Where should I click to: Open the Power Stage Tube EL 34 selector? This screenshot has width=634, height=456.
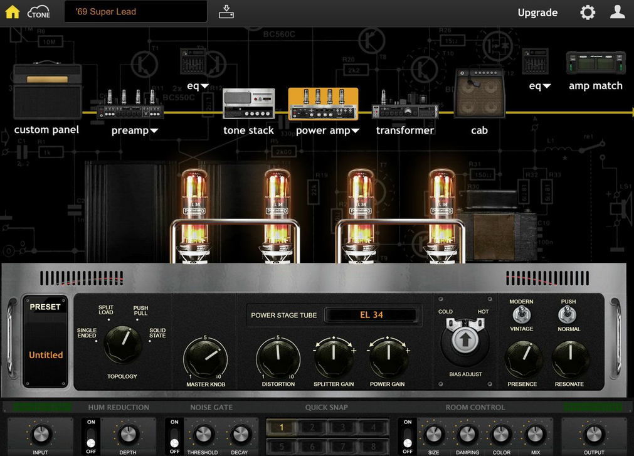point(371,315)
